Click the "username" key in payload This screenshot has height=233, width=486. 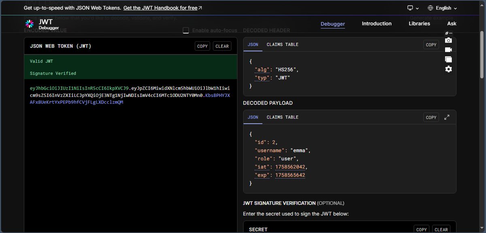click(x=270, y=150)
